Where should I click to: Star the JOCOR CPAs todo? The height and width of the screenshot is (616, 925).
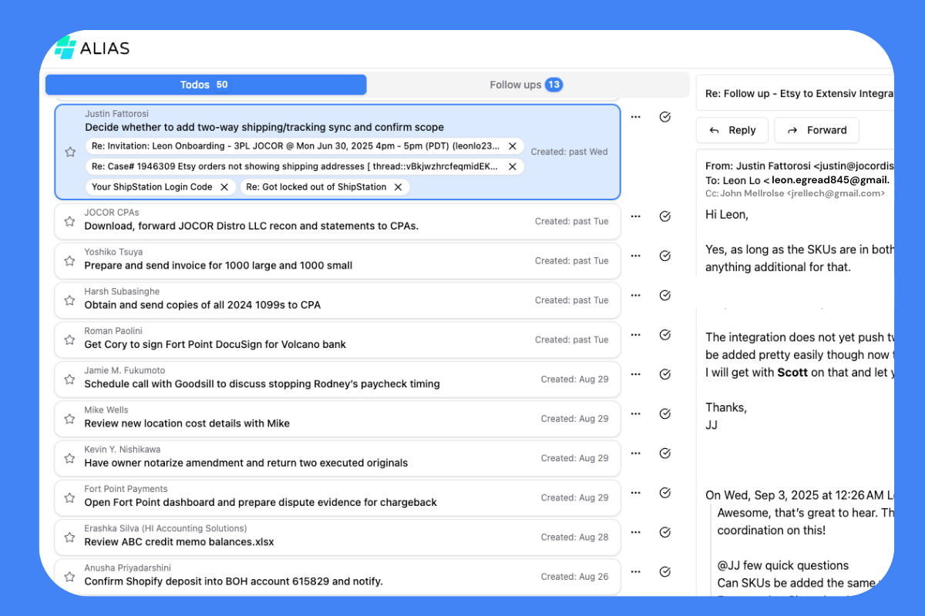click(69, 221)
